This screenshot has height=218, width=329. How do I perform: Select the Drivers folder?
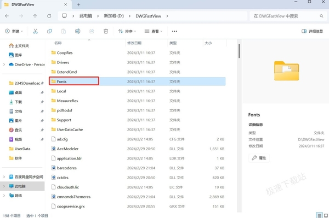point(137,62)
